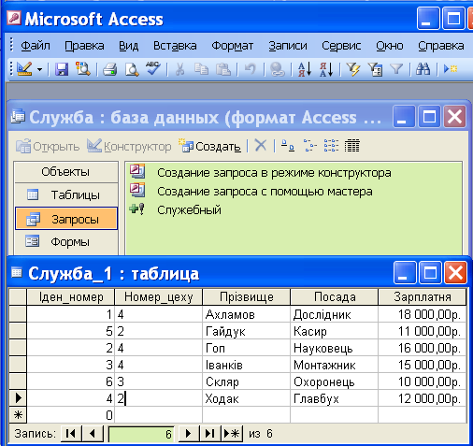The height and width of the screenshot is (446, 473).
Task: Run spelling check ABC icon
Action: [x=153, y=69]
